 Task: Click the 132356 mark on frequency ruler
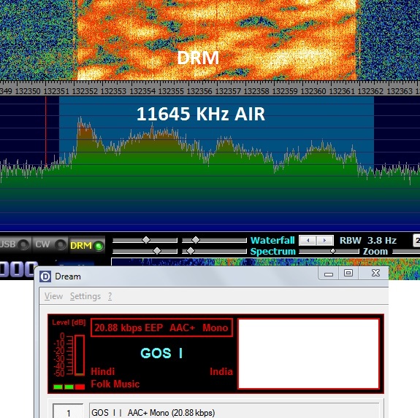[x=199, y=91]
